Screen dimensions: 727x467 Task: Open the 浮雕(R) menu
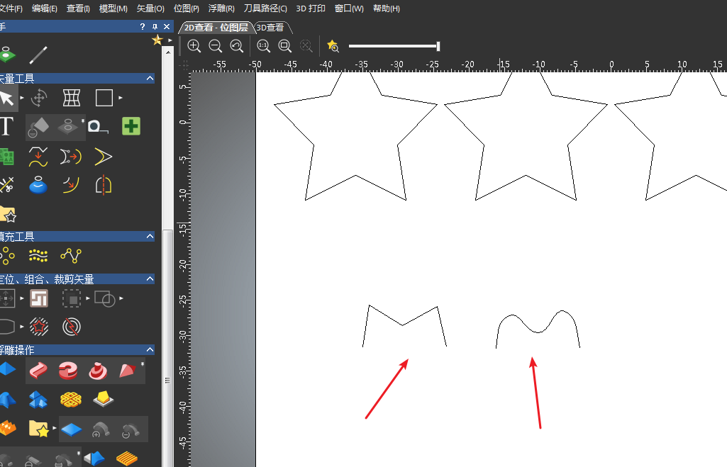pos(221,9)
